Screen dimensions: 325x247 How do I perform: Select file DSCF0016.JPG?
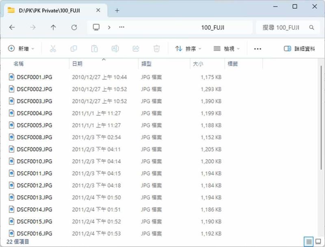(x=35, y=234)
